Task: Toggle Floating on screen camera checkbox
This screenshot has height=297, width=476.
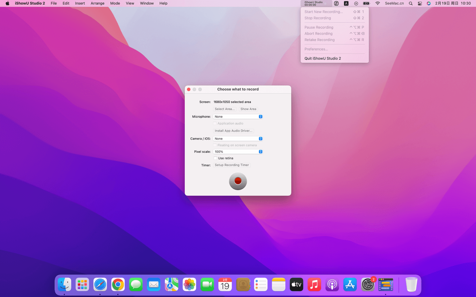Action: (215, 145)
